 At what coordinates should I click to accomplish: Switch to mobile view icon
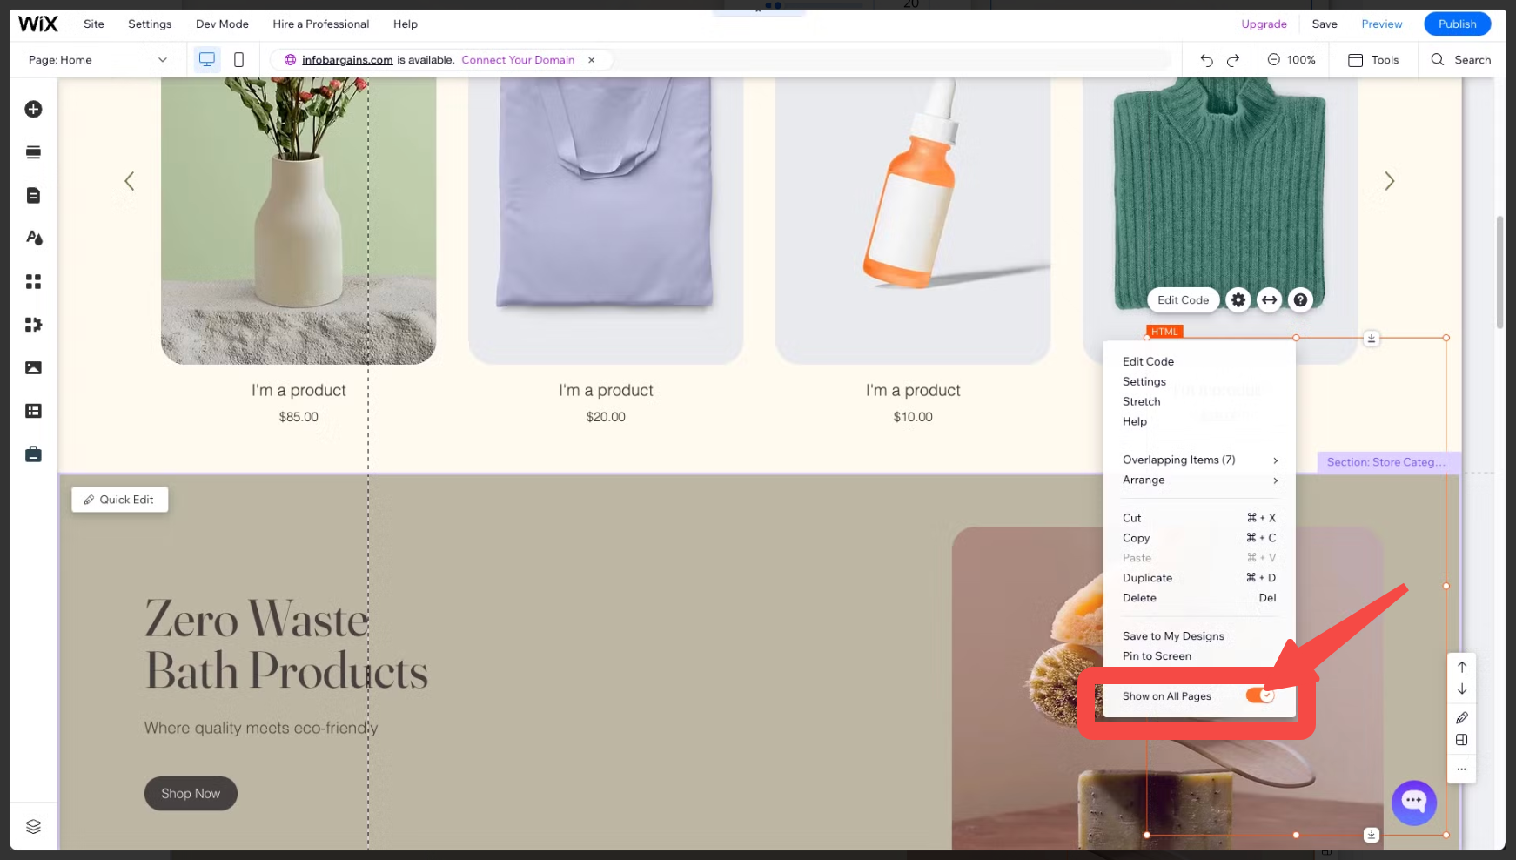point(238,60)
